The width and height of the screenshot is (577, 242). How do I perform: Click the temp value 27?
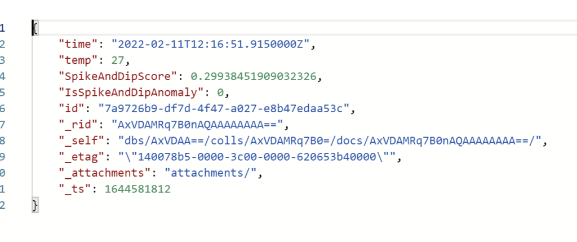[x=118, y=60]
